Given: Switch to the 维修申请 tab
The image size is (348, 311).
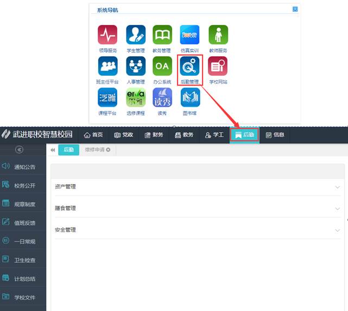Looking at the screenshot, I should 95,150.
